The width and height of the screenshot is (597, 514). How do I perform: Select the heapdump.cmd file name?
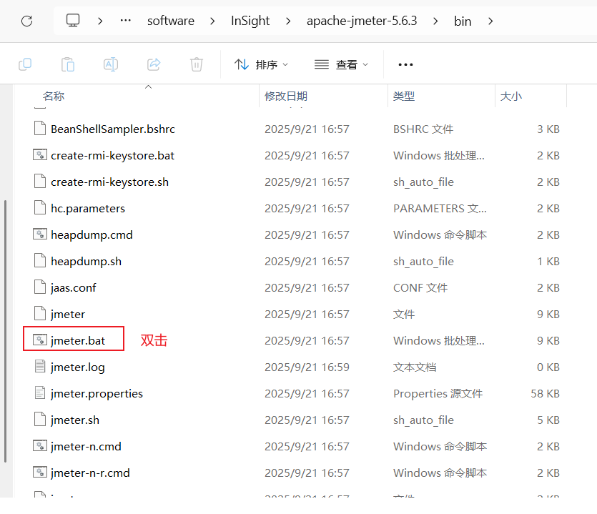[92, 234]
